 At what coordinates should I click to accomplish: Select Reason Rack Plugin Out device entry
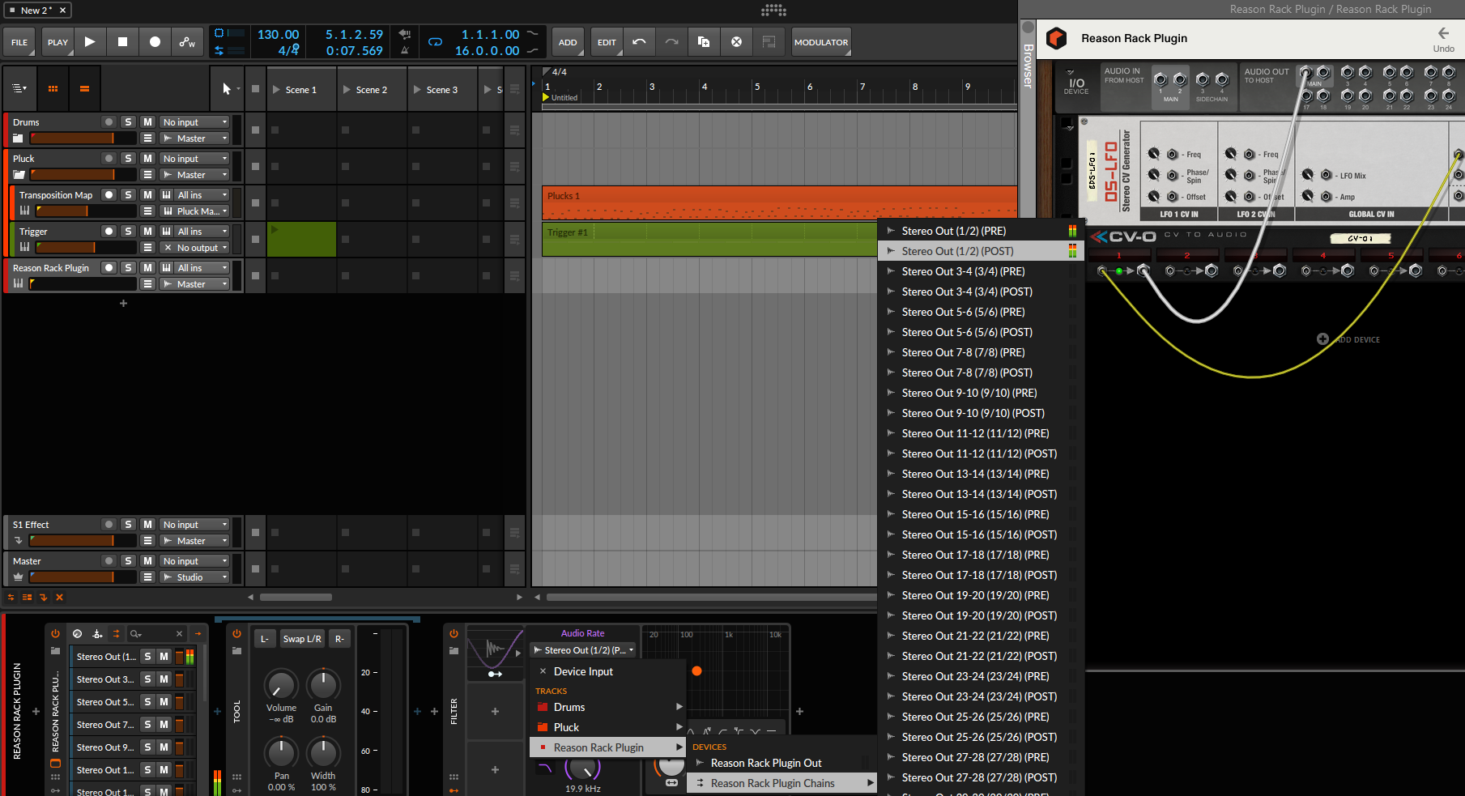point(782,763)
